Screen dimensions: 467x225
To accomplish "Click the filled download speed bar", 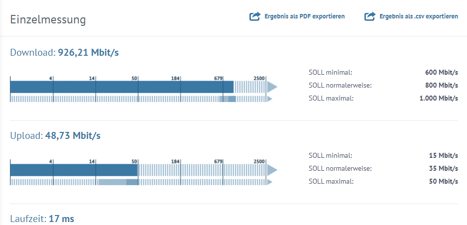I will click(121, 87).
